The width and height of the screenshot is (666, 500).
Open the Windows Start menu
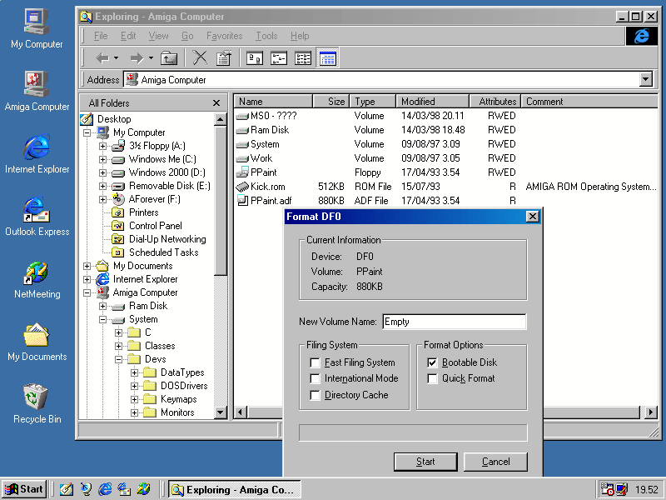coord(25,489)
